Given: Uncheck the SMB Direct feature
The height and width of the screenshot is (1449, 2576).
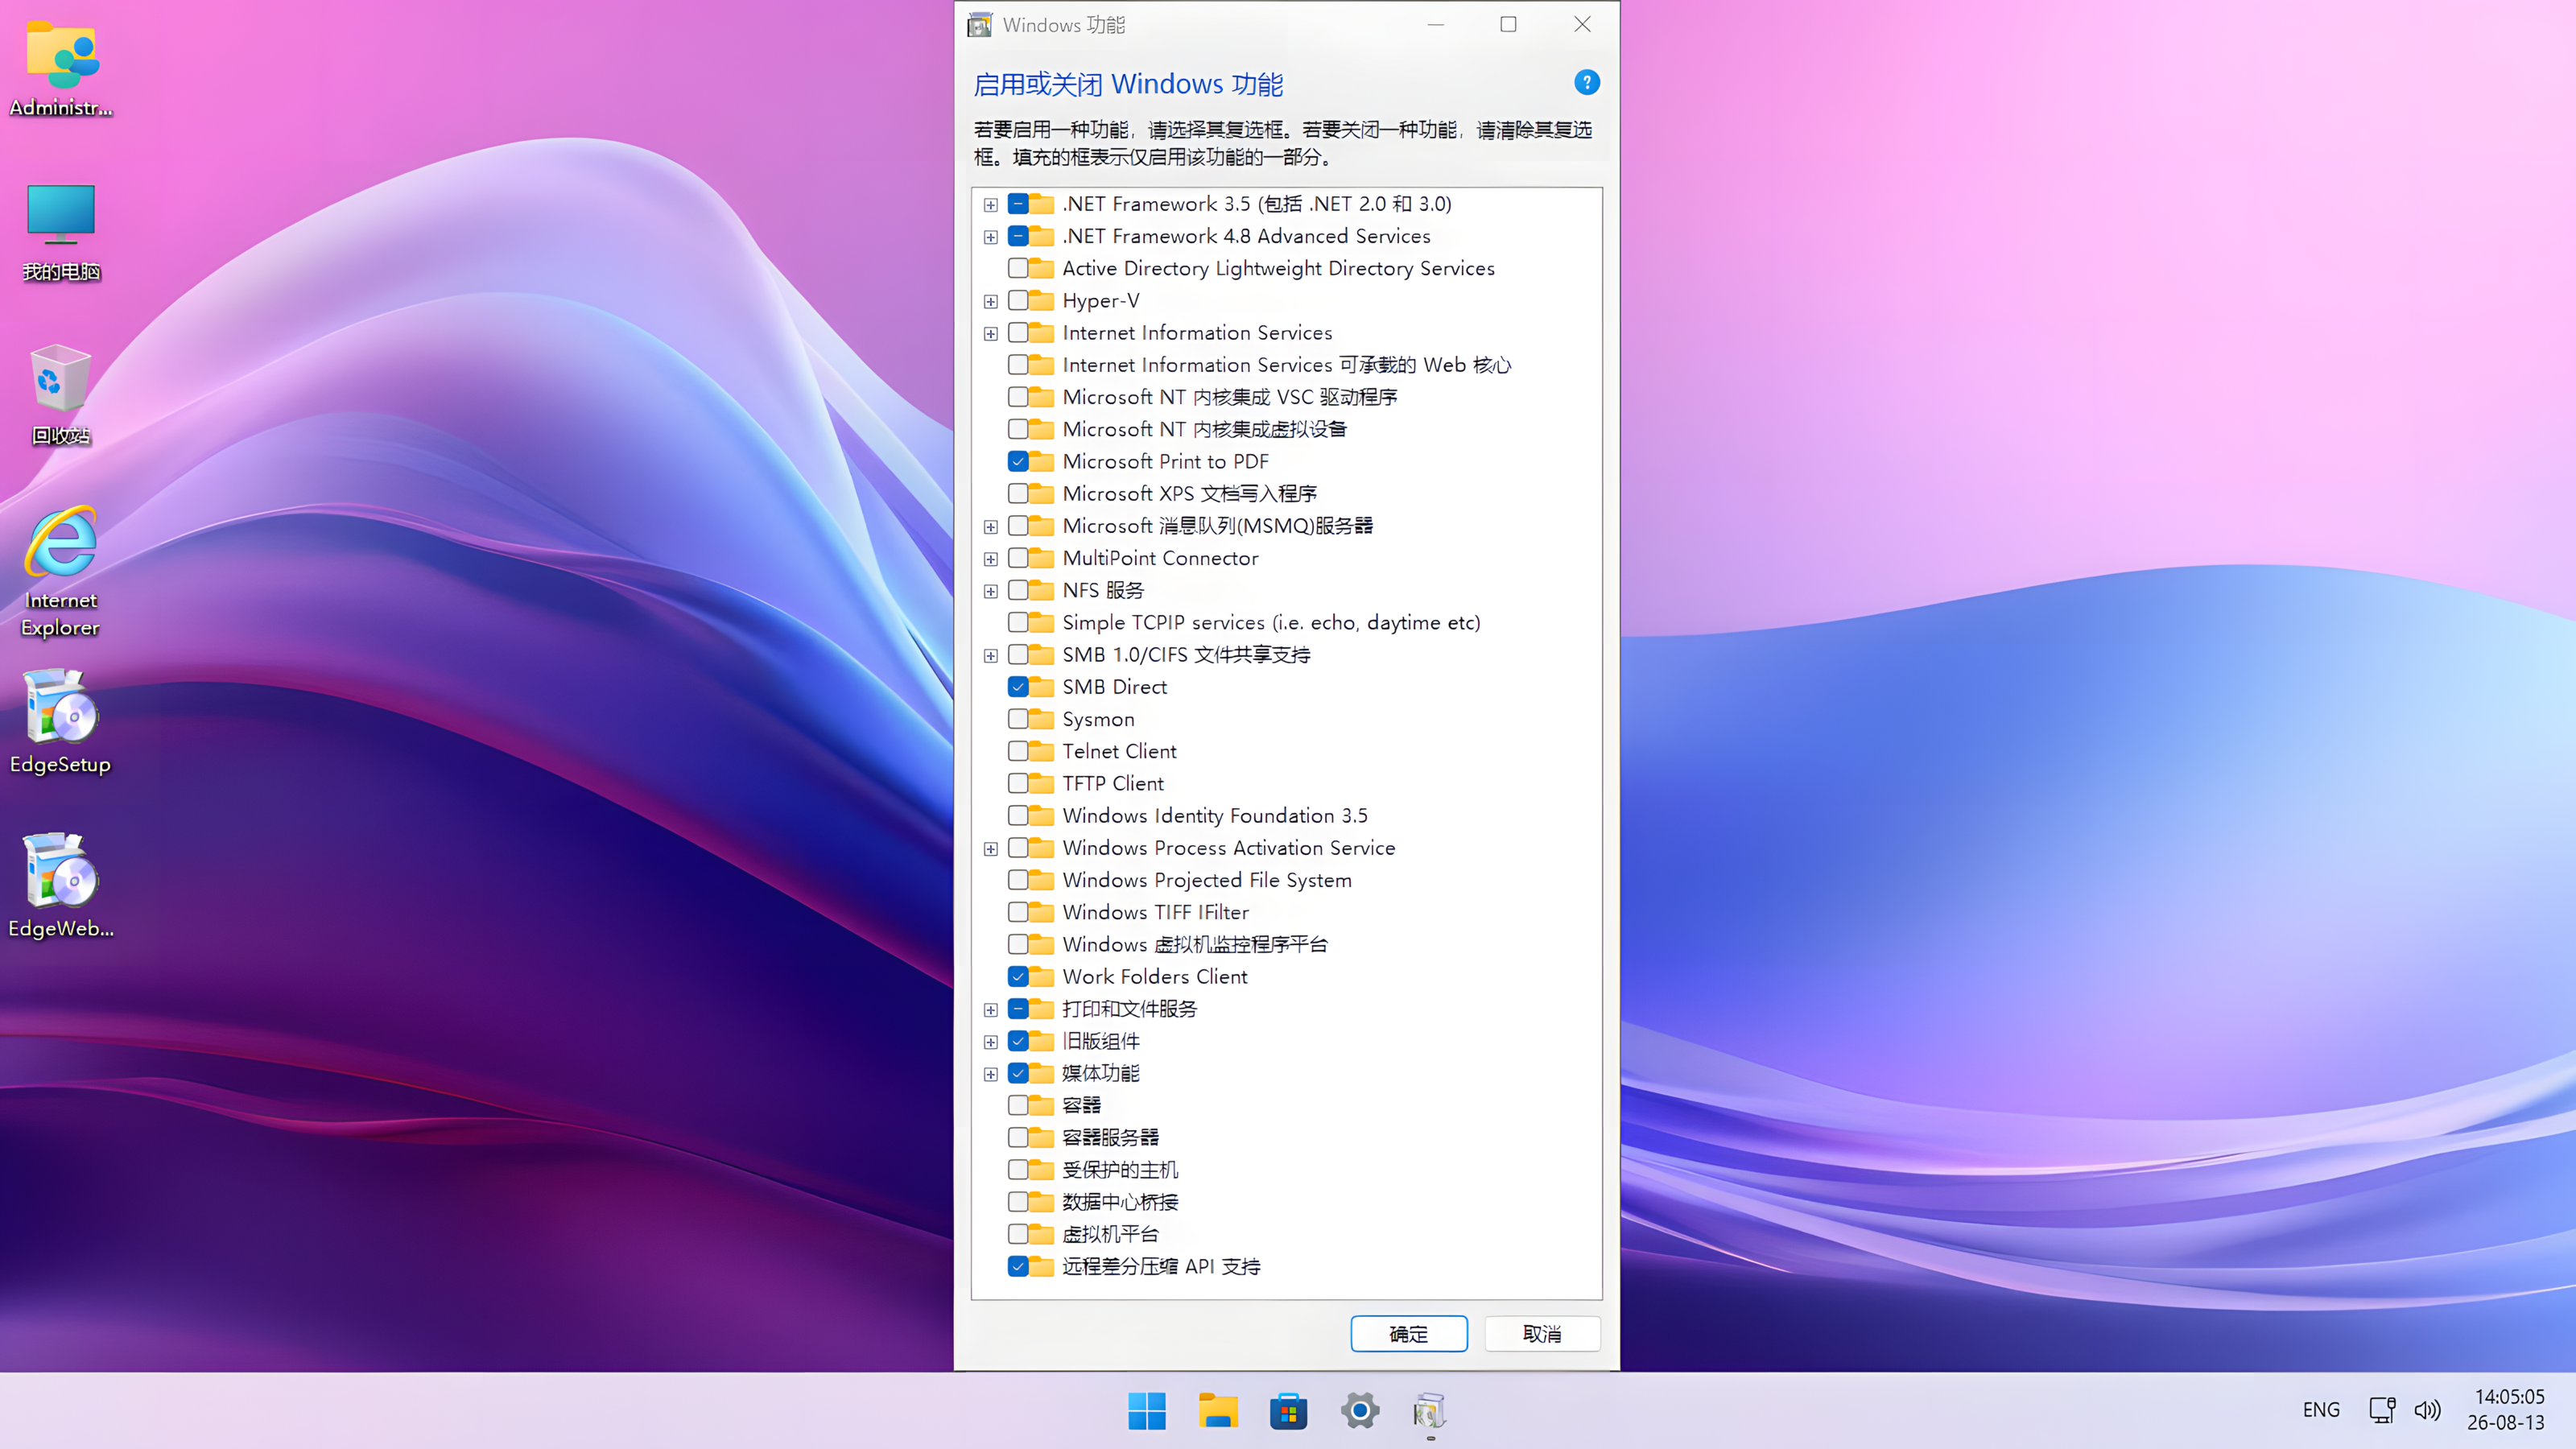Looking at the screenshot, I should [x=1018, y=687].
